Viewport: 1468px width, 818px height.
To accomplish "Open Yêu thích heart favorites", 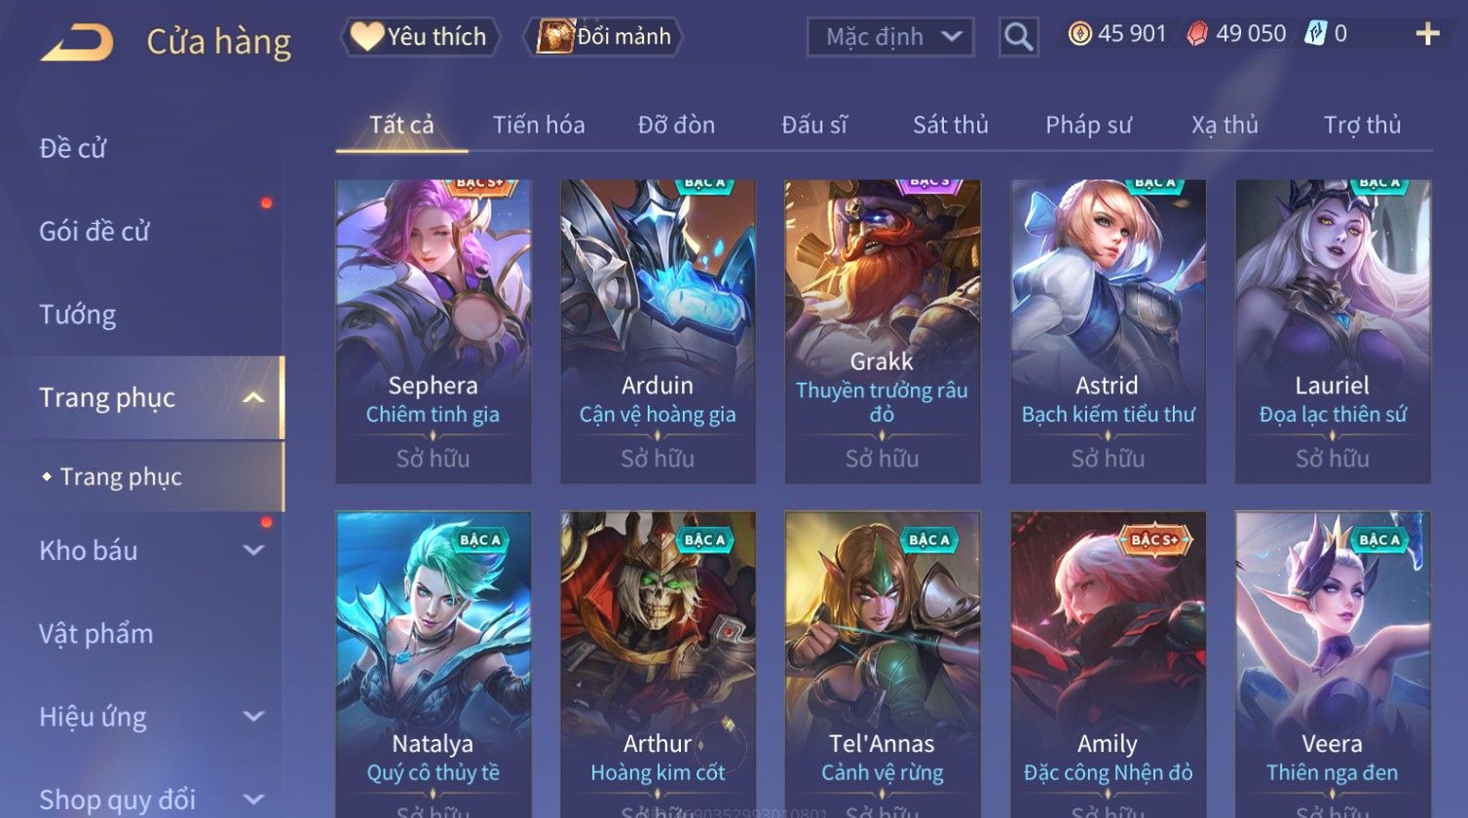I will pyautogui.click(x=419, y=37).
